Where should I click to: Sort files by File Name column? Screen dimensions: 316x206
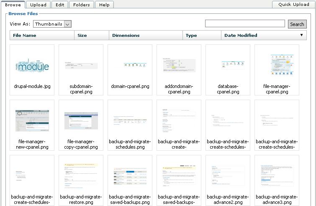tap(25, 36)
